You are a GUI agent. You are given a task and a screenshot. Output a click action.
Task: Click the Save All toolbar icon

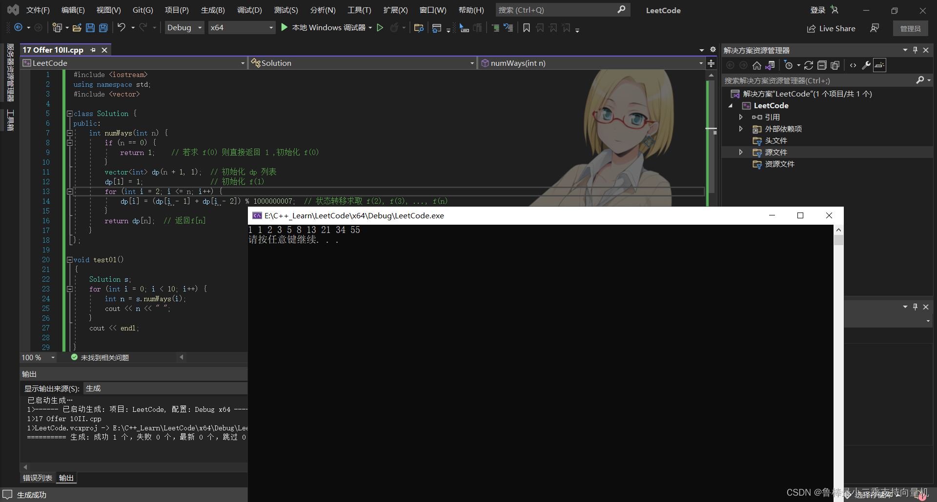coord(103,28)
